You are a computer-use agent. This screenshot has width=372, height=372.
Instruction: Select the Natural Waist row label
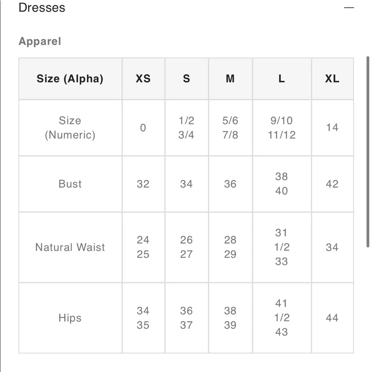coord(70,247)
